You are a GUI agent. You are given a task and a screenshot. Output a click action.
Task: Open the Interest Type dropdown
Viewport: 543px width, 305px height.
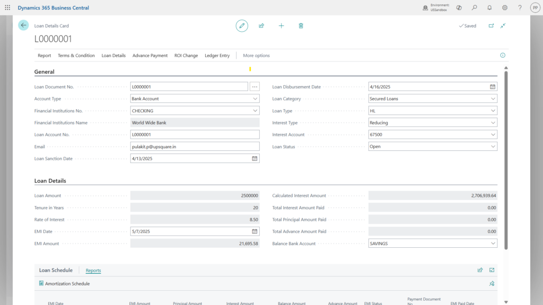pyautogui.click(x=493, y=122)
